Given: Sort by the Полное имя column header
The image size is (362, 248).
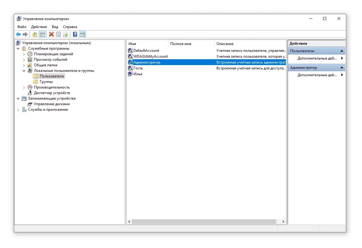Looking at the screenshot, I should click(191, 43).
